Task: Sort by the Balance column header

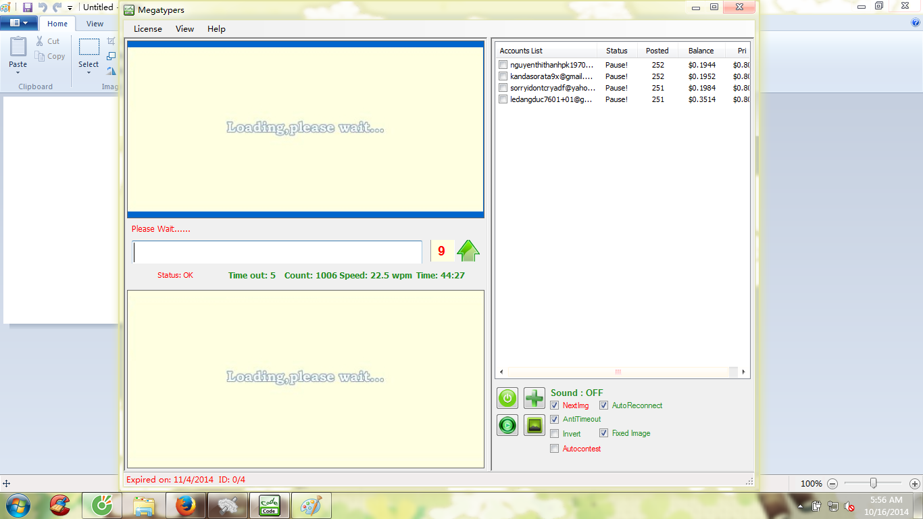Action: pos(701,51)
